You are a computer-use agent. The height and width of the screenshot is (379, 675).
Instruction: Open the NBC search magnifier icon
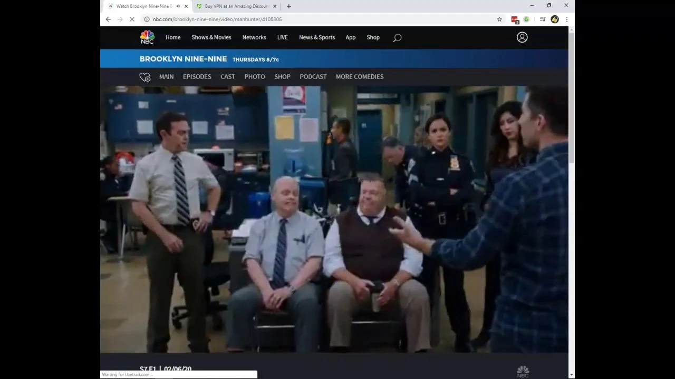397,37
